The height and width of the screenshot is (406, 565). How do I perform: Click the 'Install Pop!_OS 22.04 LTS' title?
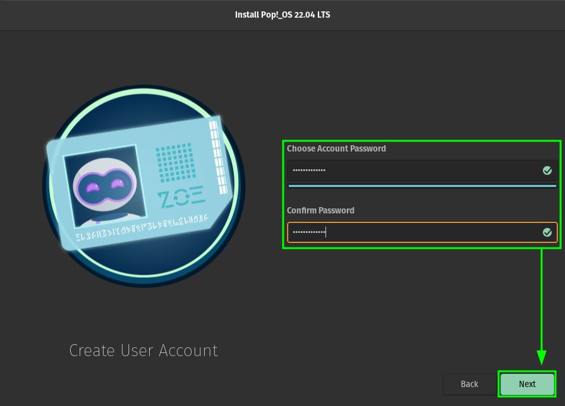(x=282, y=15)
